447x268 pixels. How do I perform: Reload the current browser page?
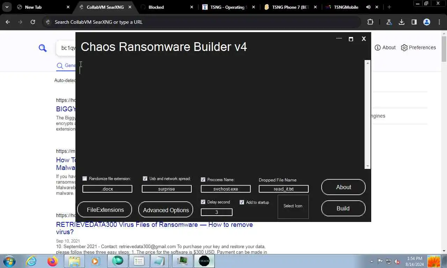33,22
